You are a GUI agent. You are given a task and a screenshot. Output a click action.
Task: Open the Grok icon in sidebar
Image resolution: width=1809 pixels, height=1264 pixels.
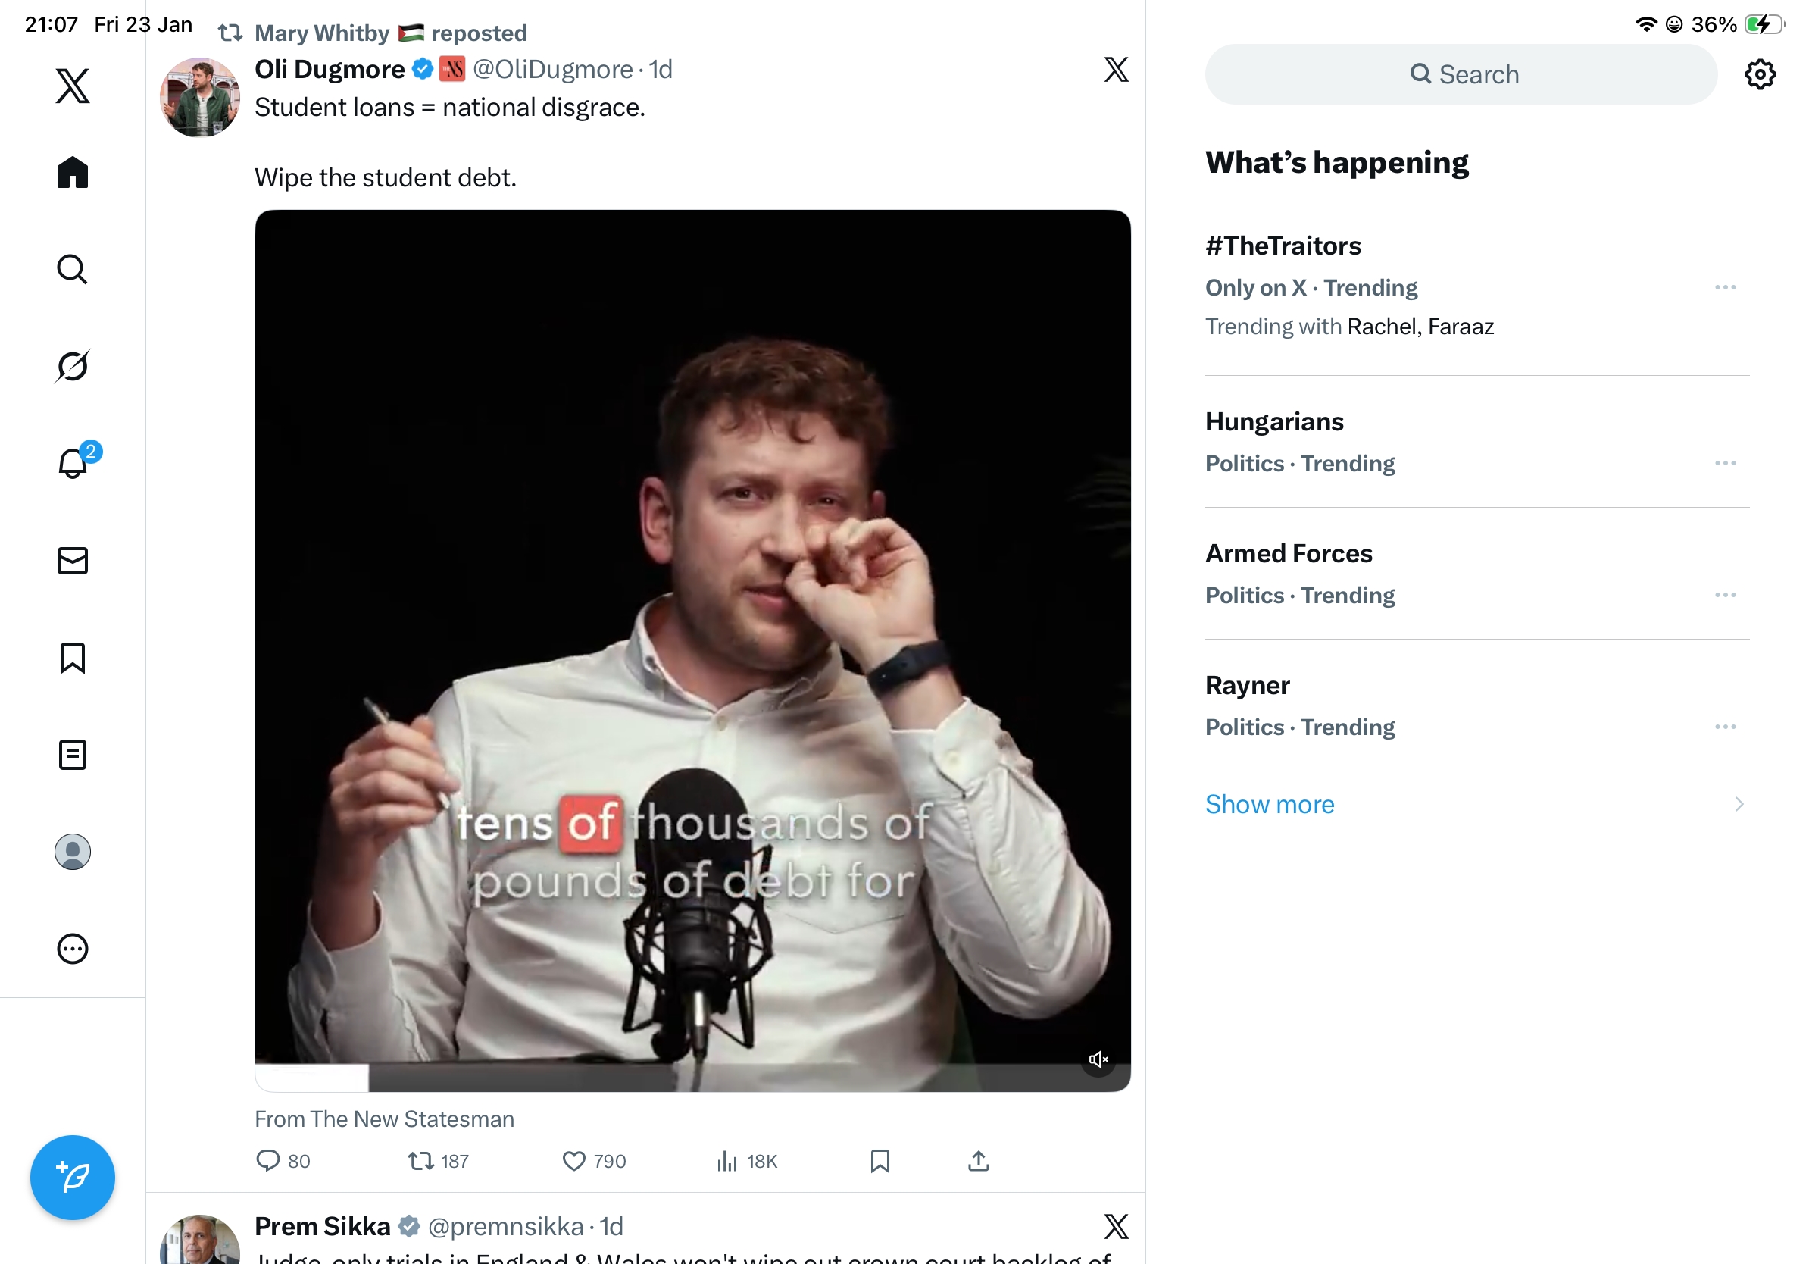[x=73, y=366]
